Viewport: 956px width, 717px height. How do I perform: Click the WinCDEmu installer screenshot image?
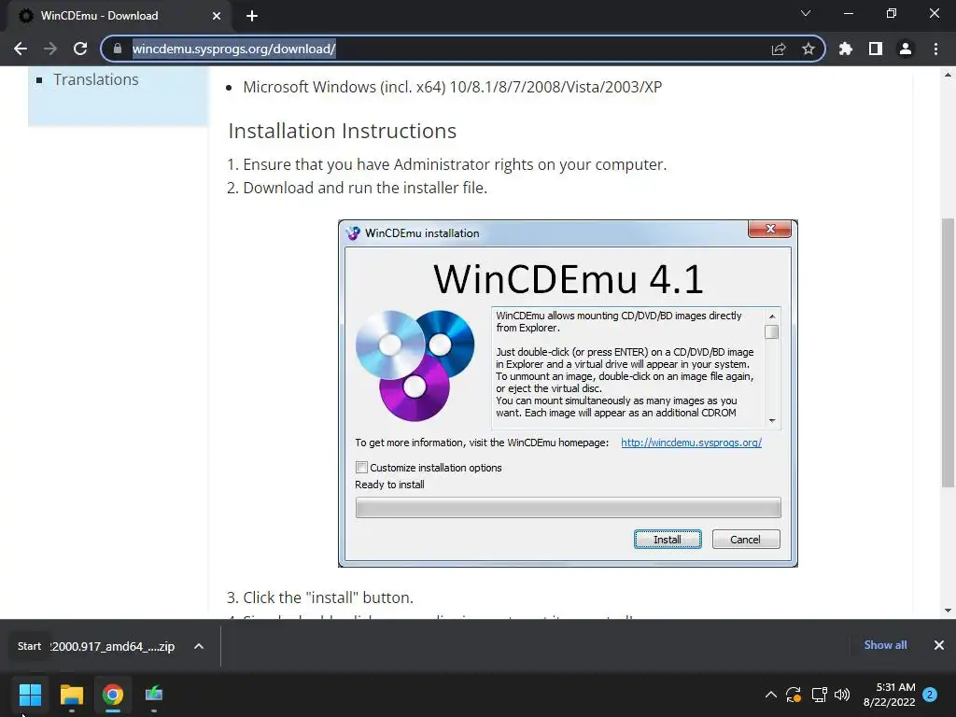568,393
